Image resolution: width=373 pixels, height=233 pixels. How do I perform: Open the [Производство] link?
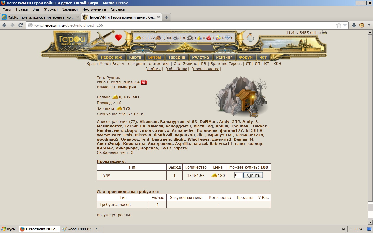(x=206, y=69)
